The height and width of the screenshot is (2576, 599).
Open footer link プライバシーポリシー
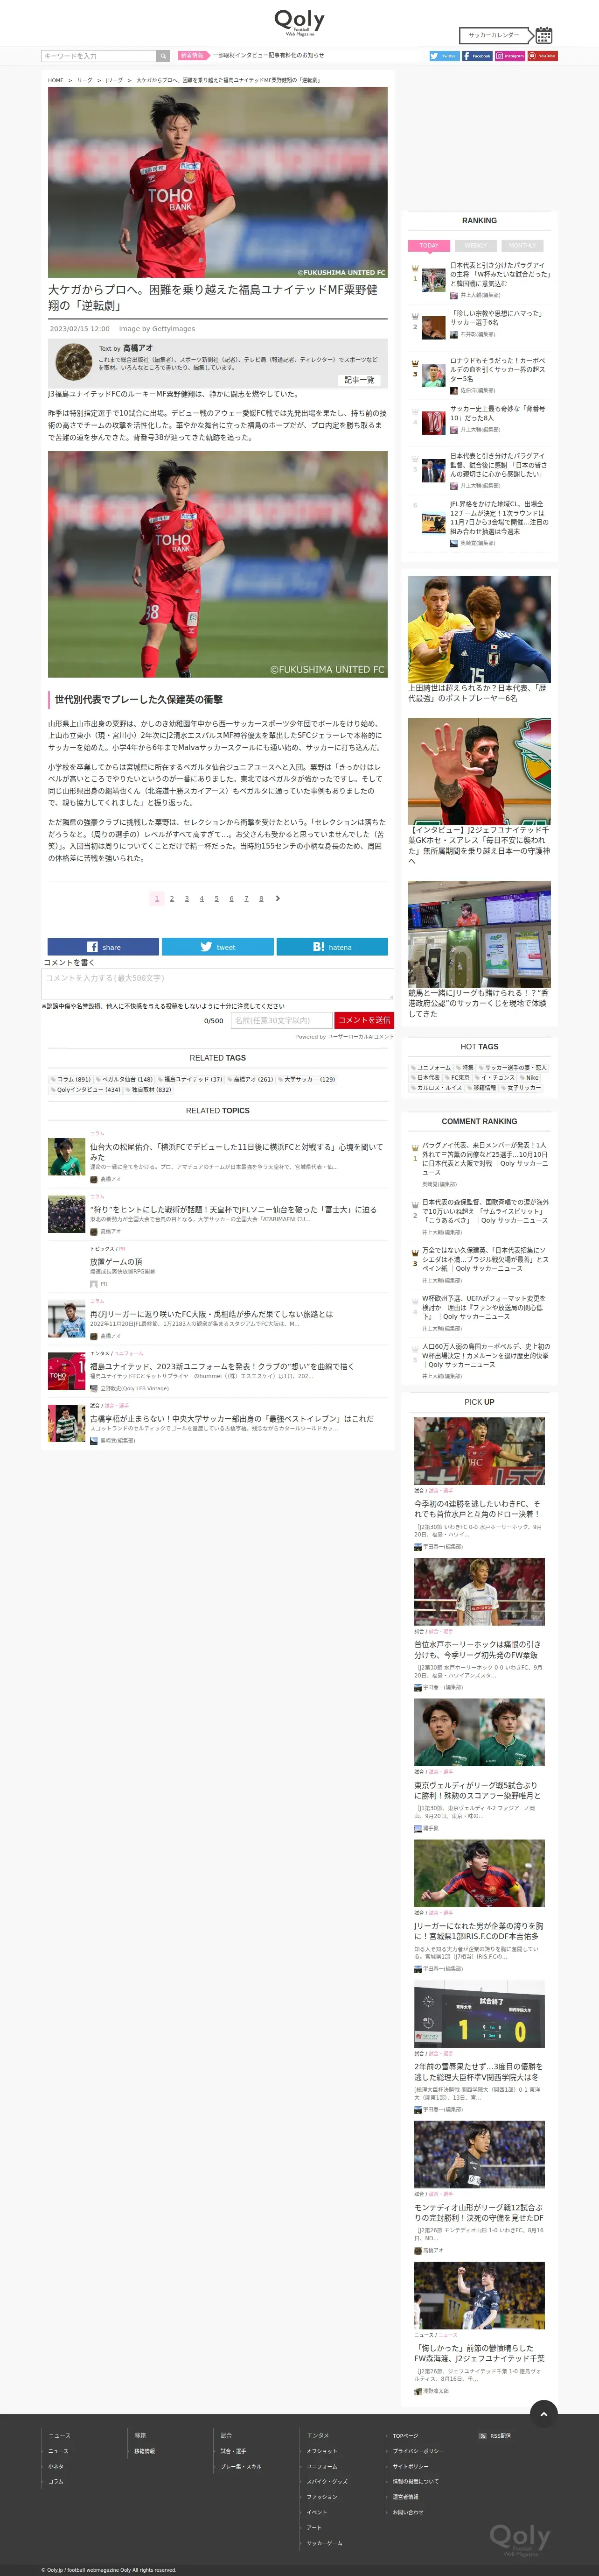(418, 2451)
